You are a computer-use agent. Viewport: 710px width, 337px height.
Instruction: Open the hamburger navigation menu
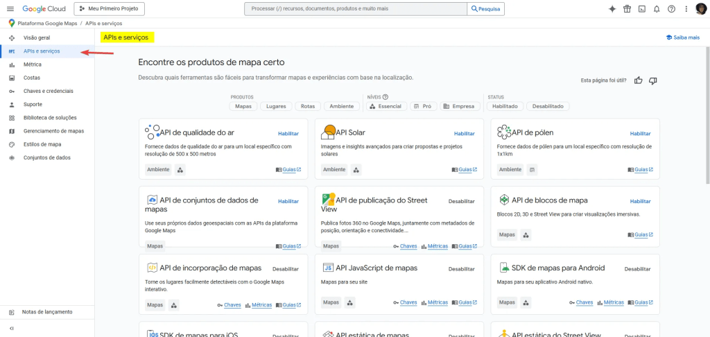[x=10, y=9]
